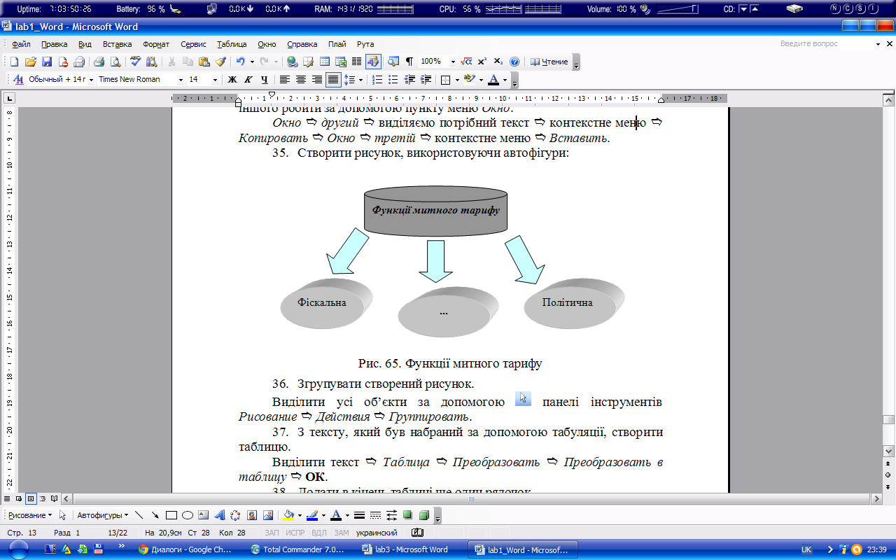The width and height of the screenshot is (896, 560).
Task: Click the 3-D Style green cube icon
Action: 423,515
